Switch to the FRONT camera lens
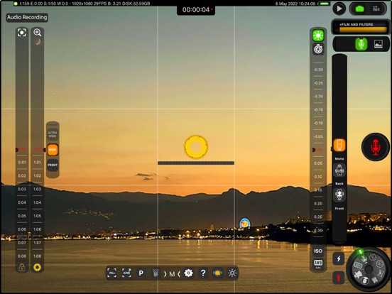392x294 pixels. click(53, 165)
